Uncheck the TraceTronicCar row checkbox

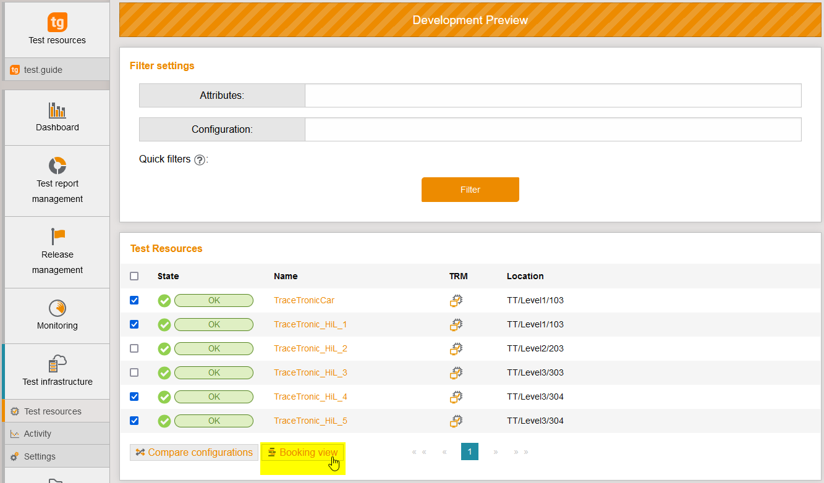(x=134, y=300)
